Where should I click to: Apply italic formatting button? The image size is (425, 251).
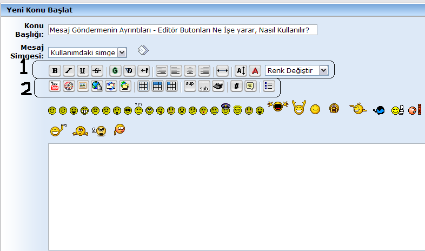[x=69, y=70]
